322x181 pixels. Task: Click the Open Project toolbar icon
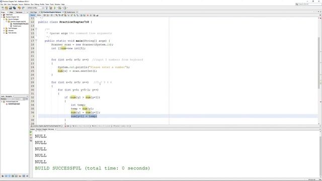11,8
